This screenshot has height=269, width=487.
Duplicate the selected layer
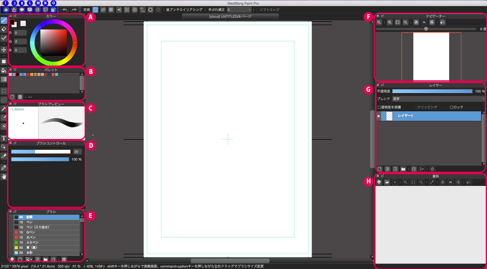point(414,169)
